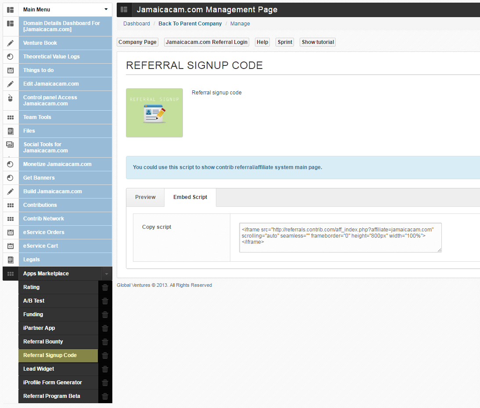Delete iProfile Form Generator via trash icon

click(x=105, y=383)
